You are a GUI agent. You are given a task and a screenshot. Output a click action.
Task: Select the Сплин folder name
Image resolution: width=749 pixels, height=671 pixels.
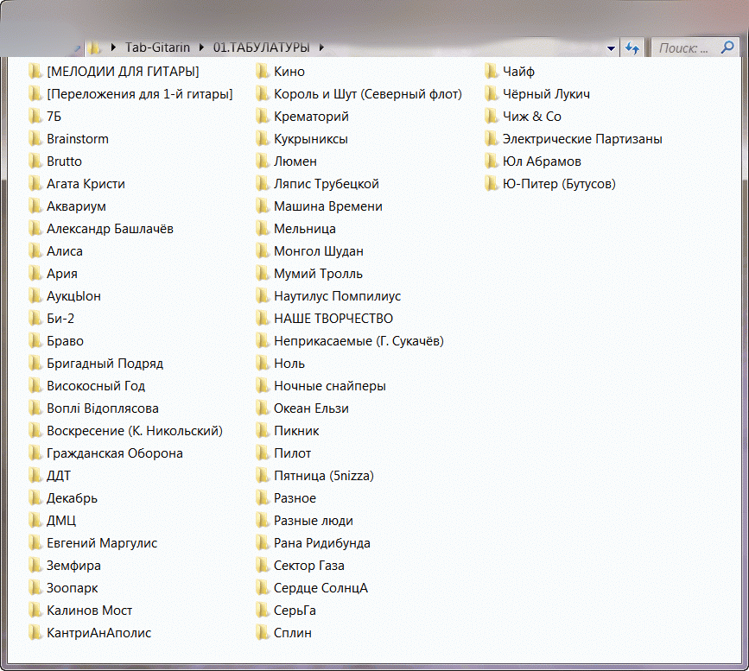[x=292, y=633]
